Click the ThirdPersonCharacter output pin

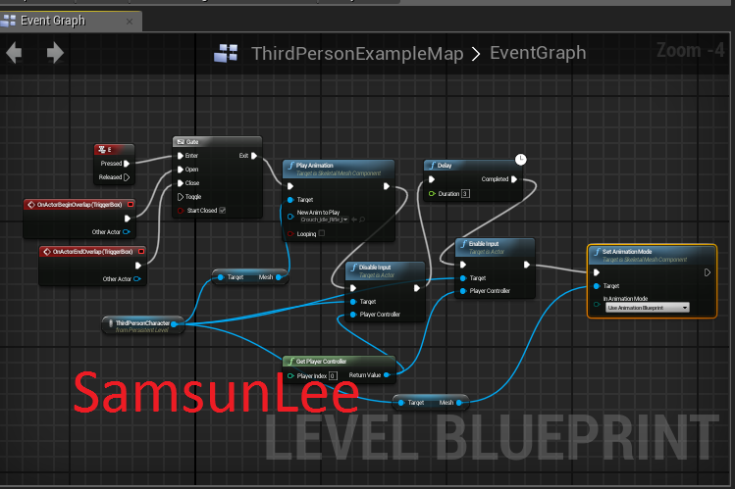174,323
